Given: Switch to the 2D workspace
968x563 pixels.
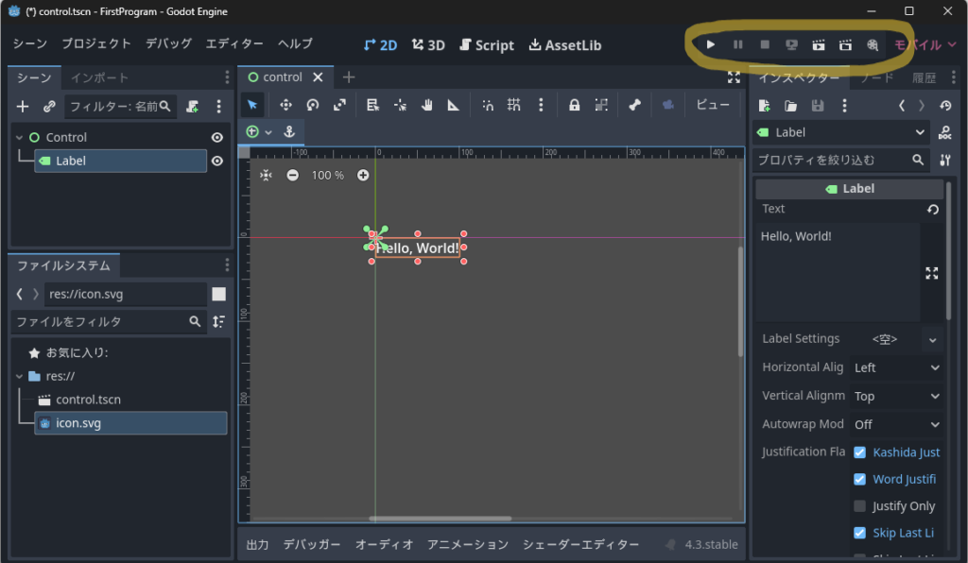Looking at the screenshot, I should 380,45.
